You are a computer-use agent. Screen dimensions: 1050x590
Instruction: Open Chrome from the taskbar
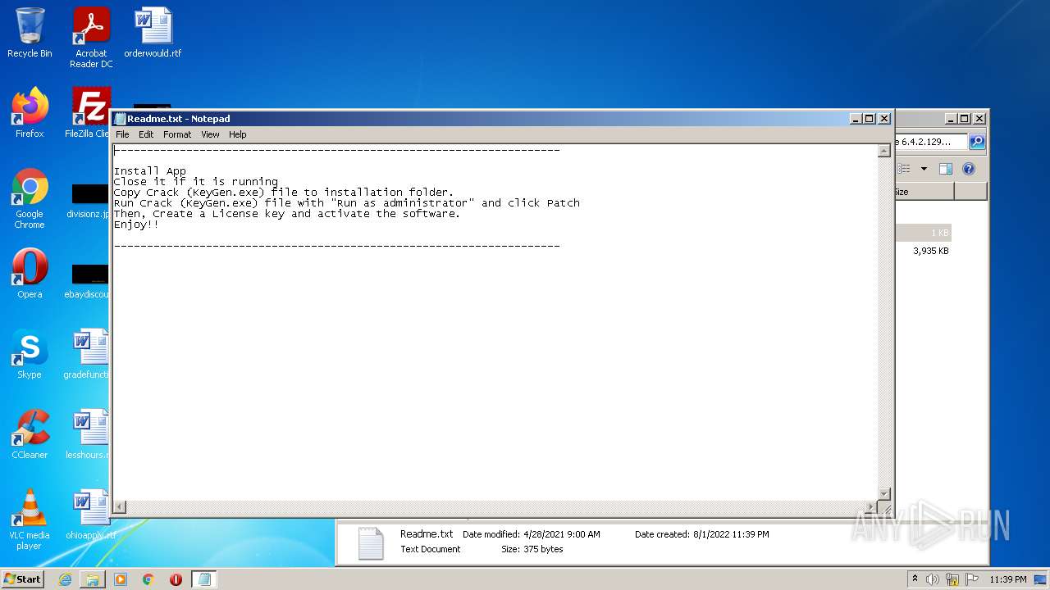(148, 579)
